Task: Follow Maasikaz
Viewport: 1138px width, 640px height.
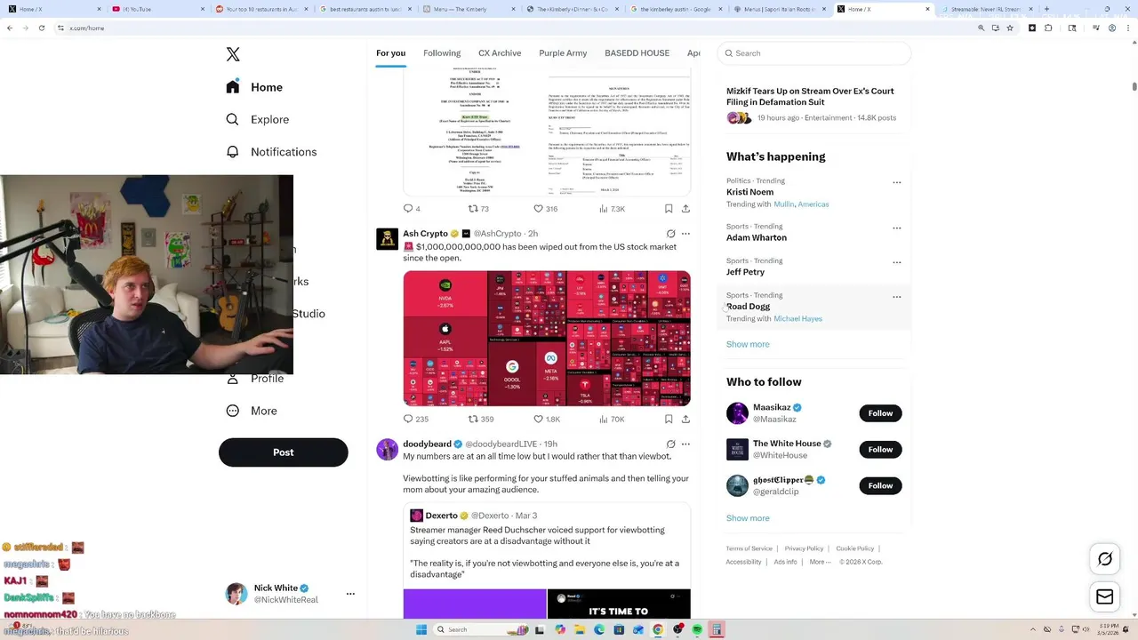Action: (x=880, y=413)
